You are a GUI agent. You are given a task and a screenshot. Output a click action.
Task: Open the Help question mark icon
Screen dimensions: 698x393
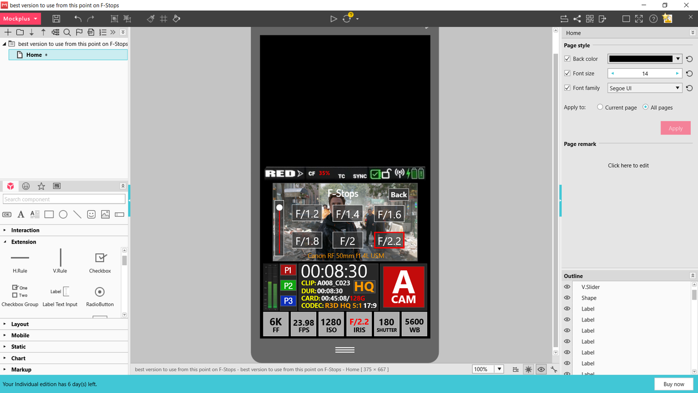tap(653, 19)
